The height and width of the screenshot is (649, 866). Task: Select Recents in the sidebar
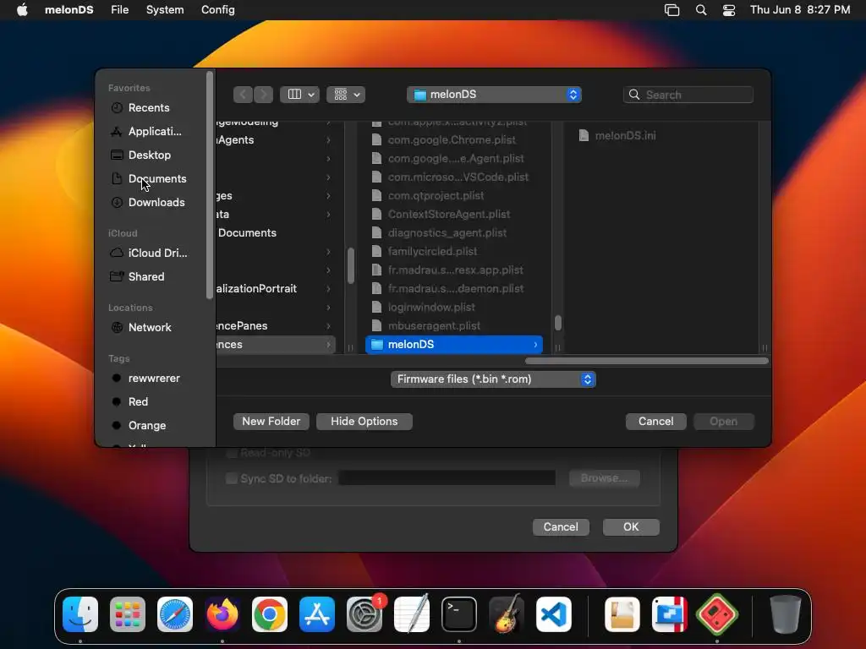[149, 107]
